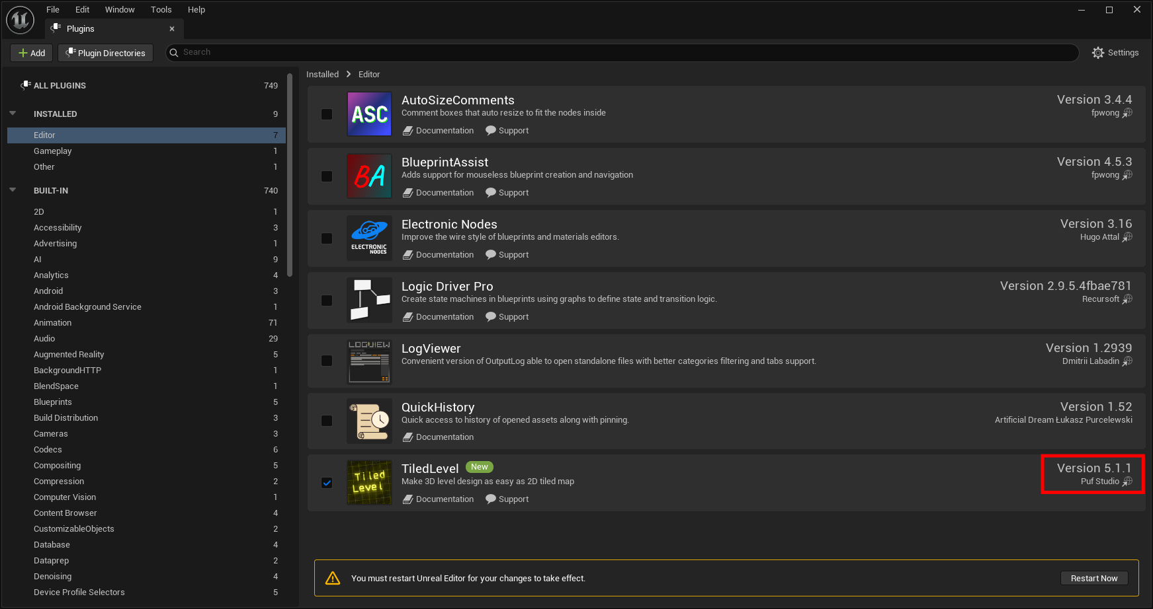Disable the TiledLevel plugin checkbox
The width and height of the screenshot is (1153, 609).
coord(327,483)
